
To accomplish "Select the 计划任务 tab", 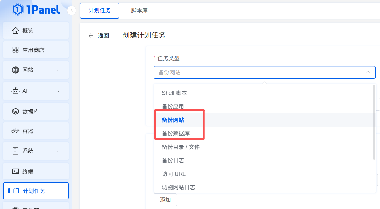I will point(99,10).
